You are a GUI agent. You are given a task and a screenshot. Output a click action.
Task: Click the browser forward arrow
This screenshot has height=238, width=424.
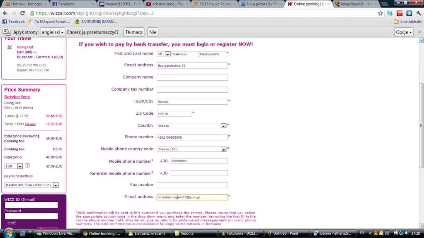14,13
